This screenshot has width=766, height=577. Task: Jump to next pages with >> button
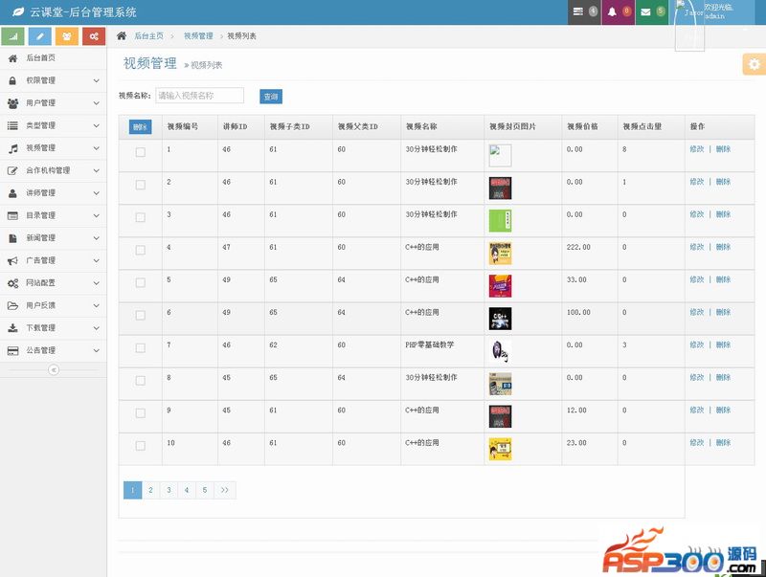coord(225,490)
